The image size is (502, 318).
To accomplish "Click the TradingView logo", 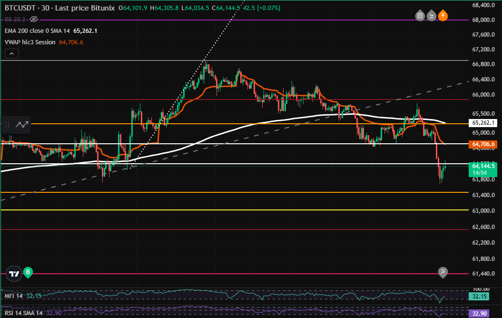I will point(14,274).
